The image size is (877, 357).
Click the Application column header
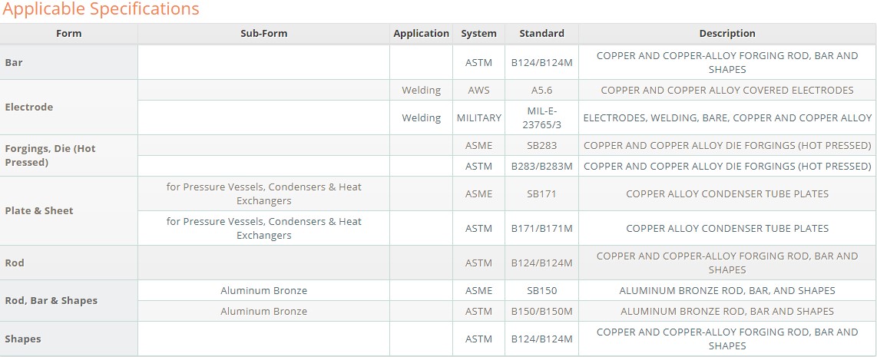(x=421, y=34)
